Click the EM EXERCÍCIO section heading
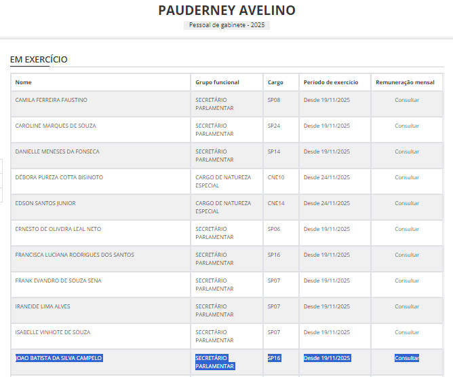The height and width of the screenshot is (377, 453). point(39,60)
